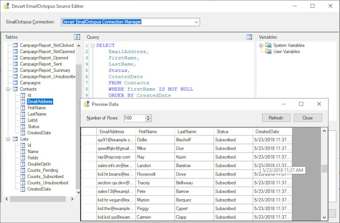Click the System Variables folder icon
Viewport: 340px width, 223px height.
point(268,46)
